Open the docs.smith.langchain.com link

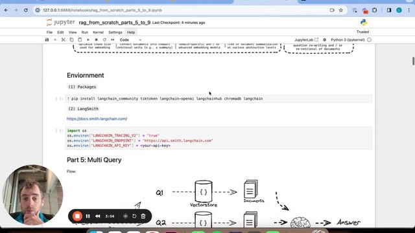click(97, 119)
